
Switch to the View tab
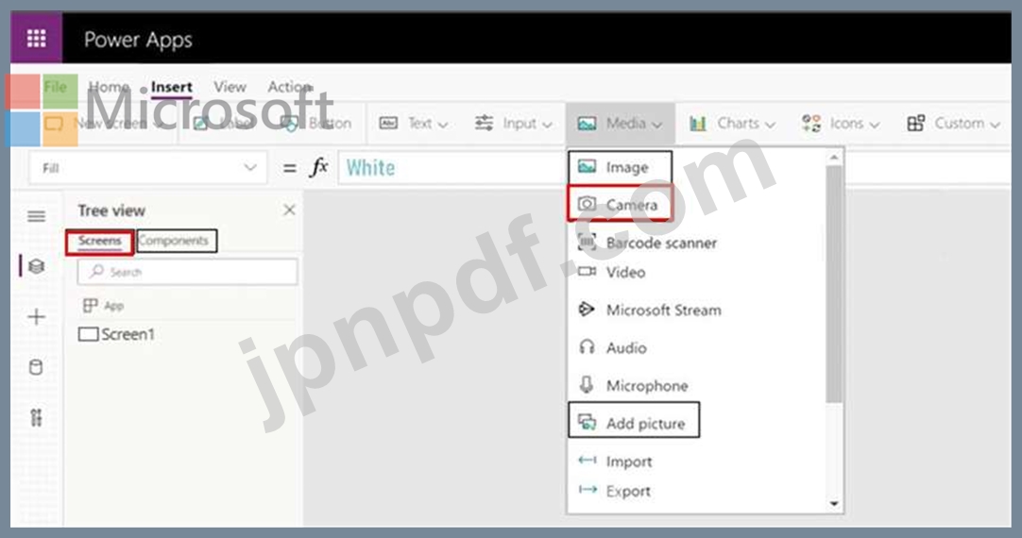(230, 87)
